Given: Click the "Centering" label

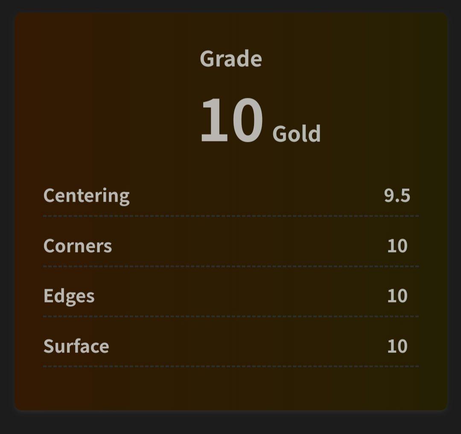Looking at the screenshot, I should coord(86,196).
